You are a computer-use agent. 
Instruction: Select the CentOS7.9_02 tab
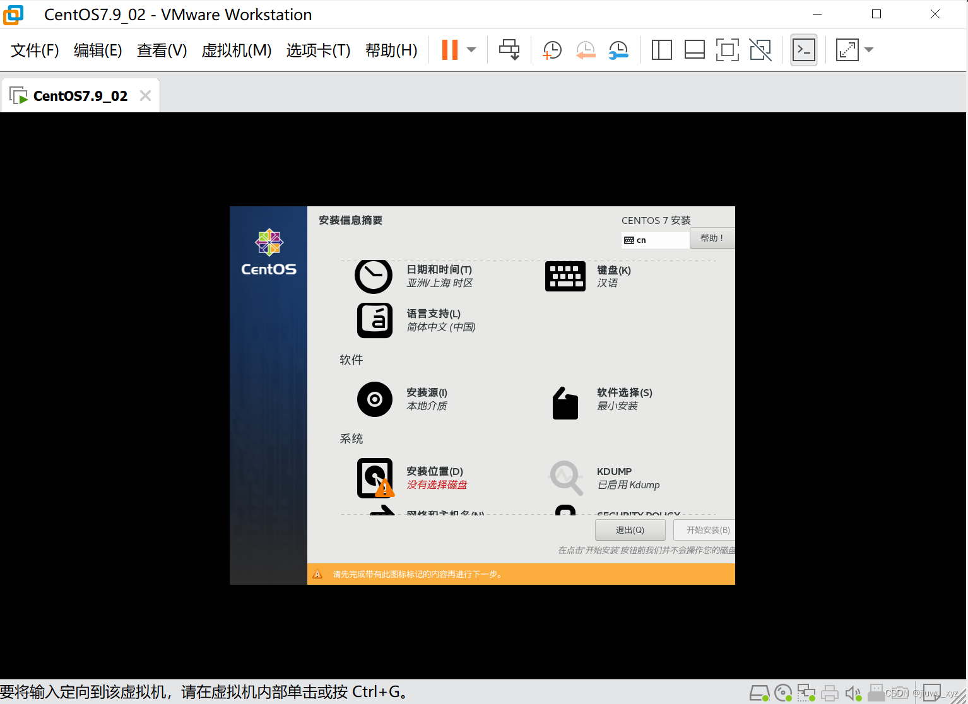[80, 96]
